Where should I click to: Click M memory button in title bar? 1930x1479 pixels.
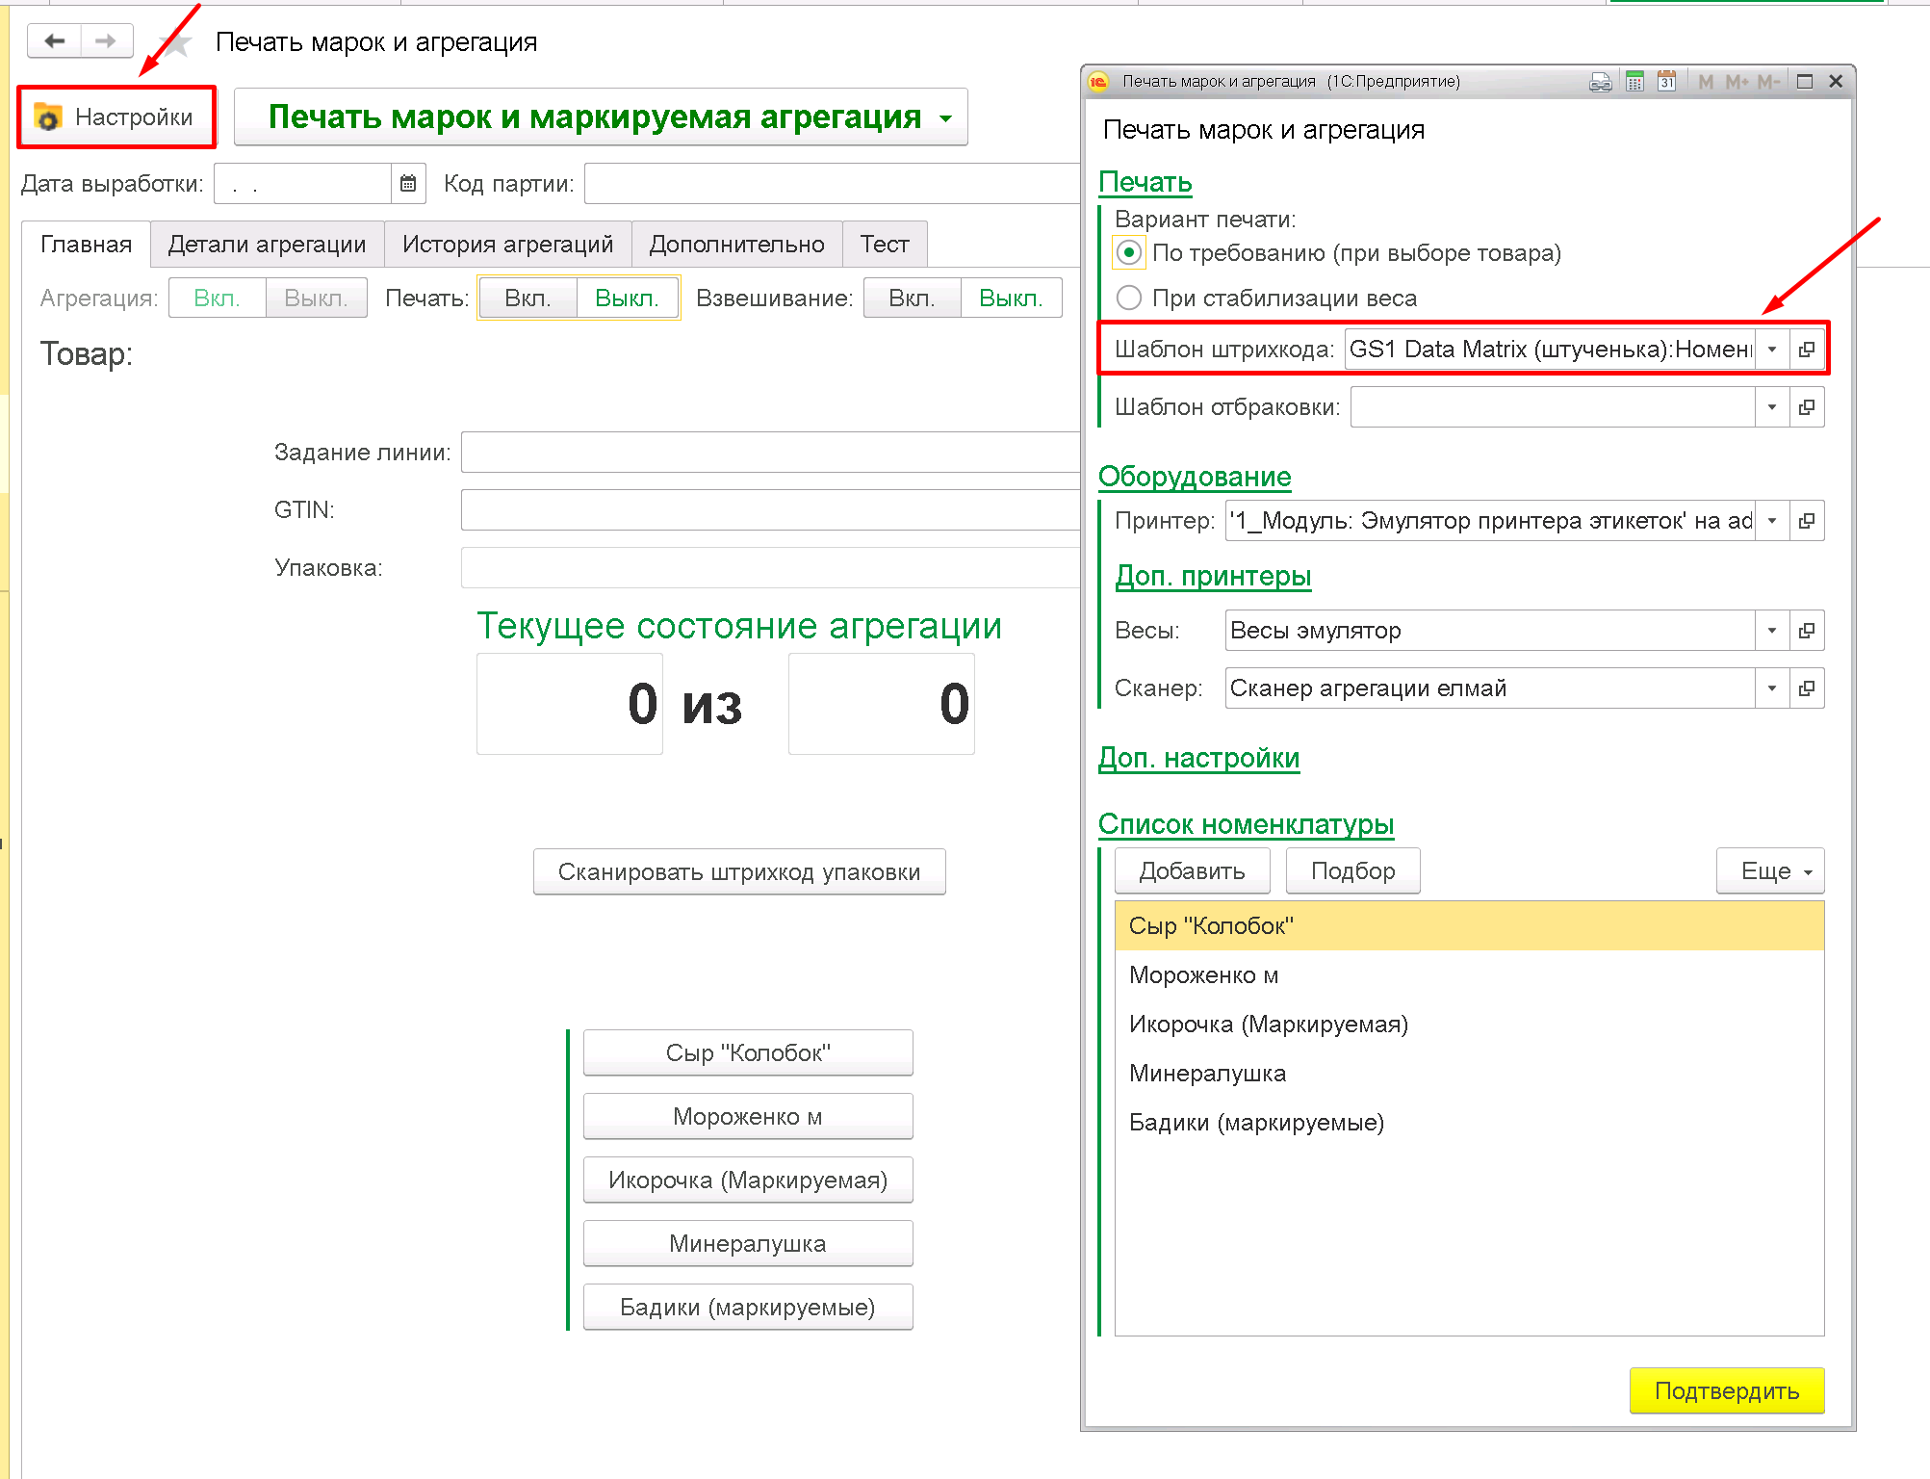pyautogui.click(x=1706, y=82)
